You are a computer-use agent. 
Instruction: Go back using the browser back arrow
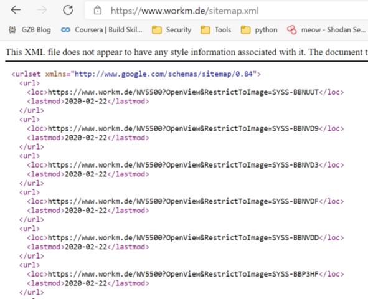point(16,10)
